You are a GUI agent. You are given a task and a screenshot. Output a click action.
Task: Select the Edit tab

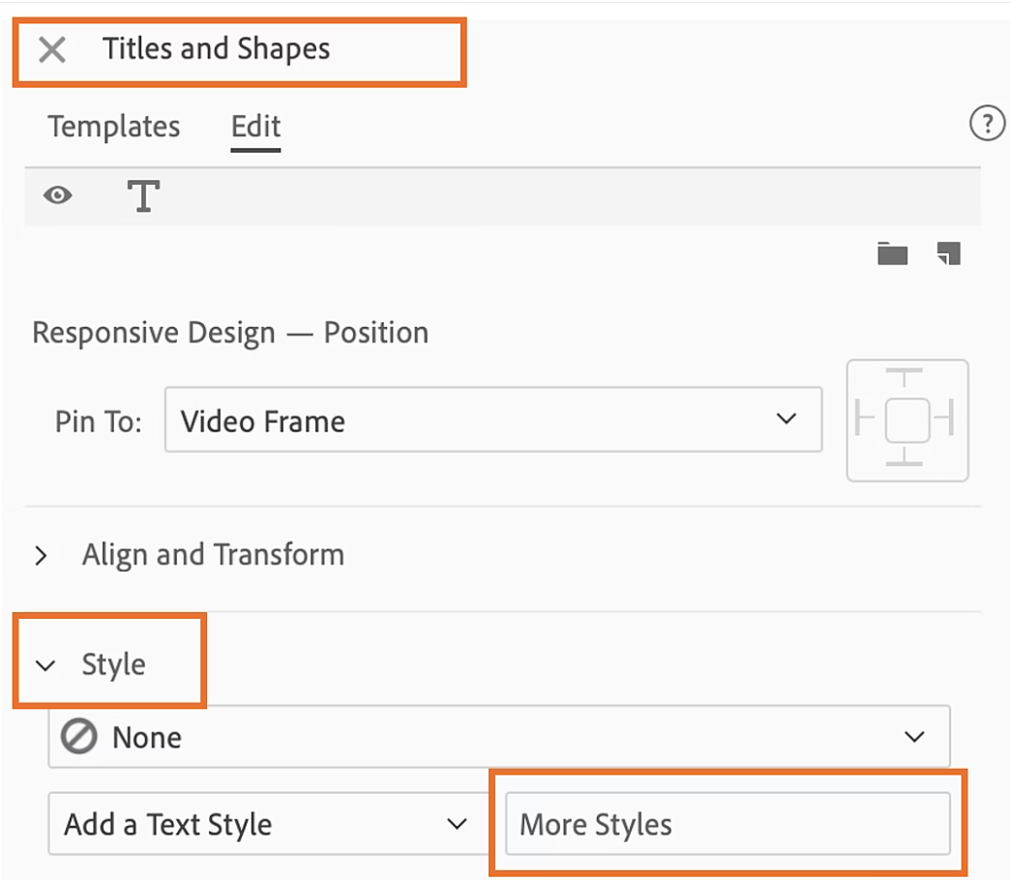pyautogui.click(x=255, y=127)
